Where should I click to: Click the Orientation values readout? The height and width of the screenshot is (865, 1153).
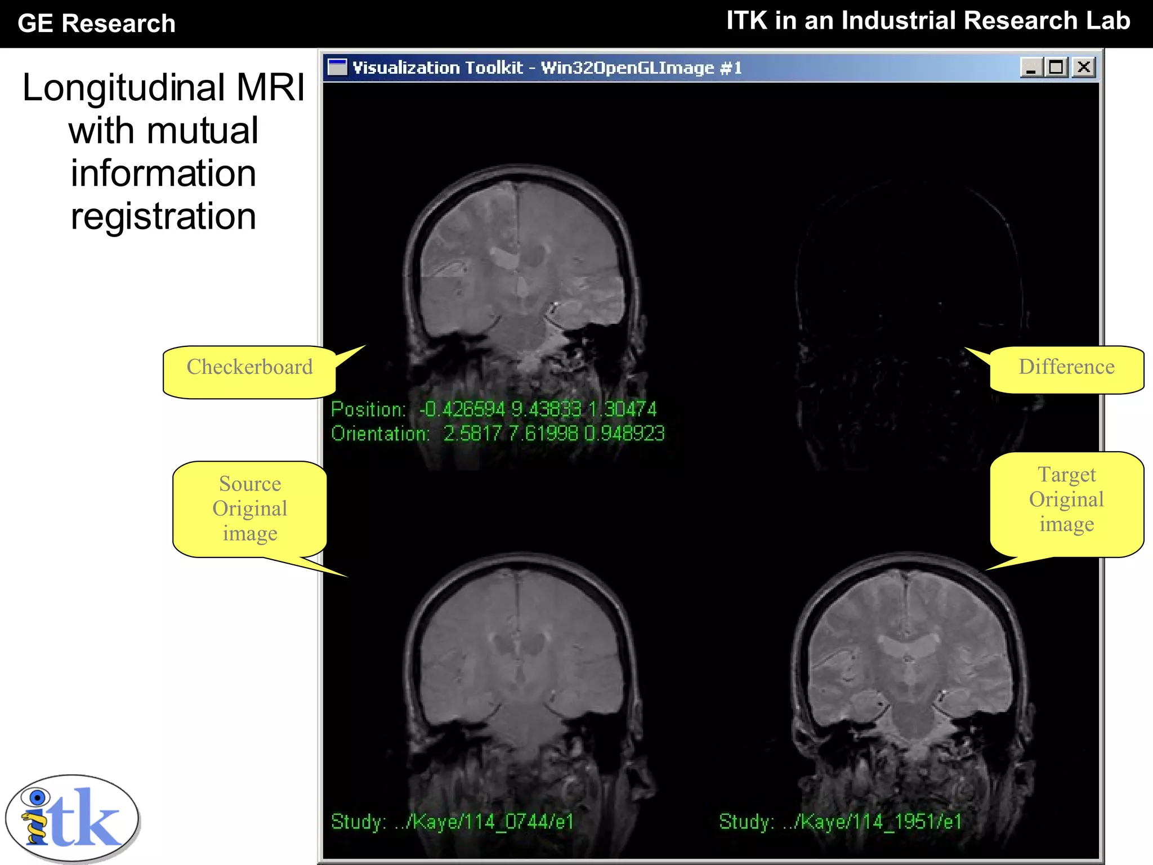point(498,434)
